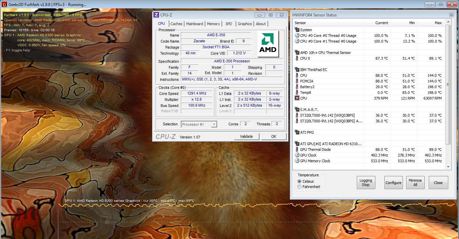Image resolution: width=459 pixels, height=239 pixels.
Task: Select System group icon in HWiNFO64
Action: click(297, 30)
